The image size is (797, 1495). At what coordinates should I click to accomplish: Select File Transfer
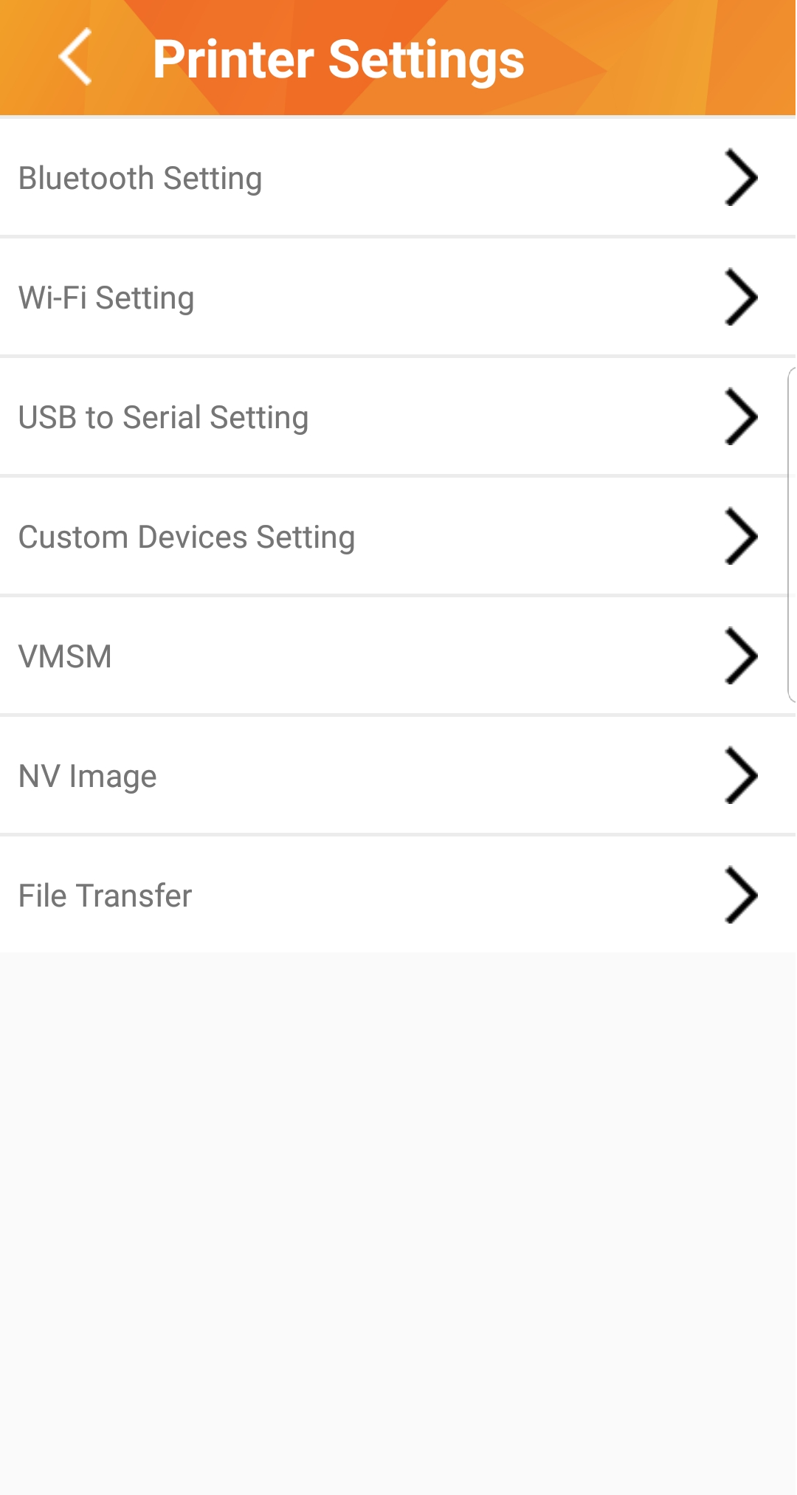105,896
